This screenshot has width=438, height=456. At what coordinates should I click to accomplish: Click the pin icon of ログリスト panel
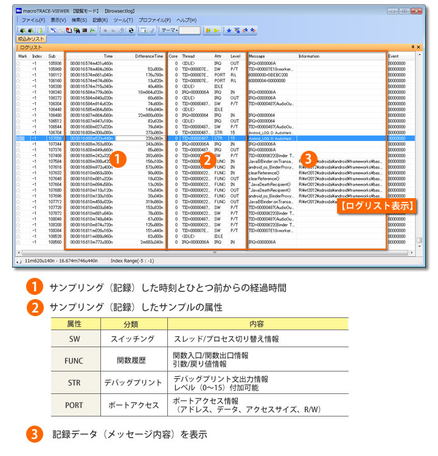(412, 47)
